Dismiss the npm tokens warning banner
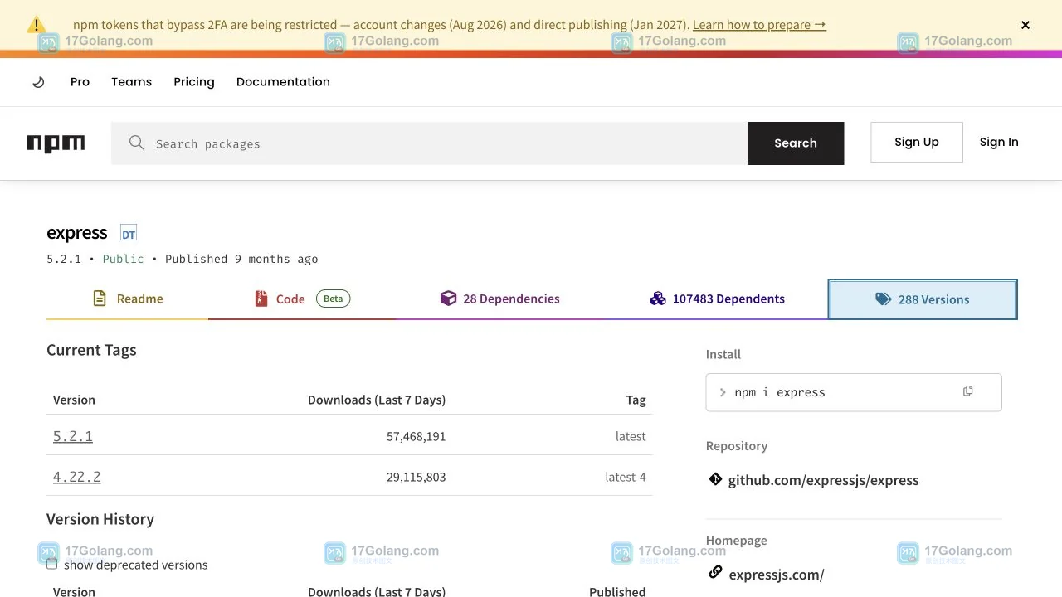The image size is (1062, 597). 1025,25
